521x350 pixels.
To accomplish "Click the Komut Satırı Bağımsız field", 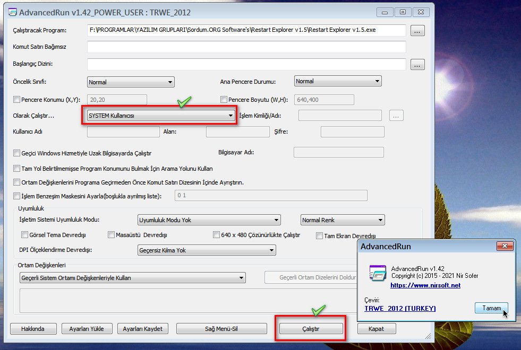I will point(246,47).
